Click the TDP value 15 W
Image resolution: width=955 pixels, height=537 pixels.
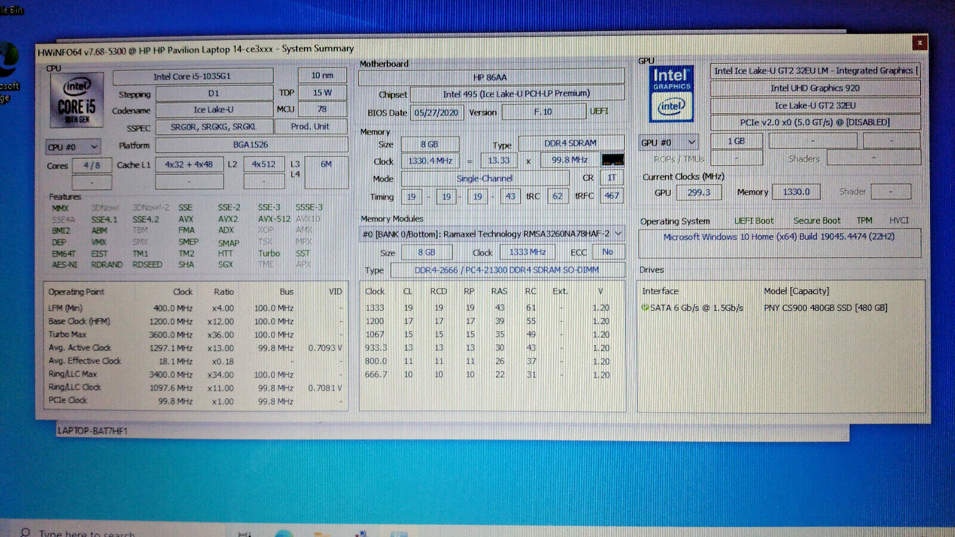322,92
